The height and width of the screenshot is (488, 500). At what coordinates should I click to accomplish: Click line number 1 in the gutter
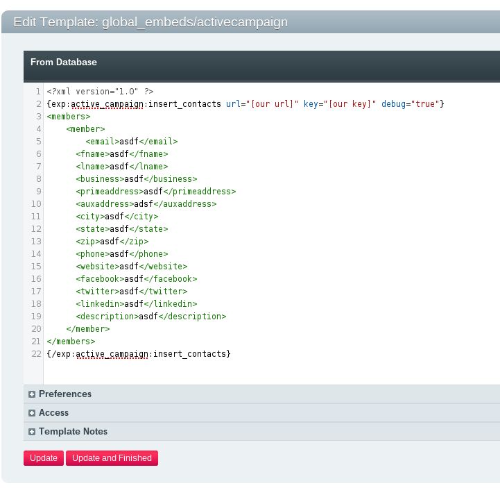tap(38, 92)
